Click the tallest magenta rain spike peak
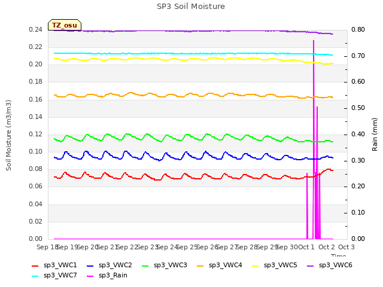The width and height of the screenshot is (383, 287). pyautogui.click(x=314, y=41)
